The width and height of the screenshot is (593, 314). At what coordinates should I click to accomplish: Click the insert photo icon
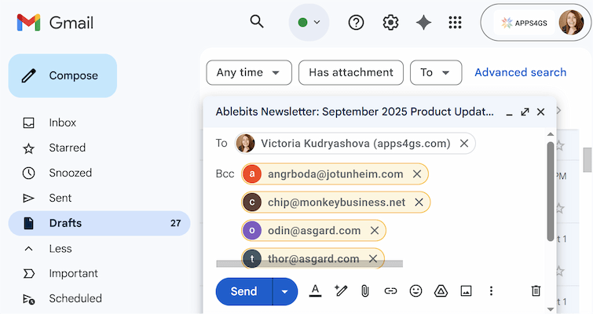466,290
